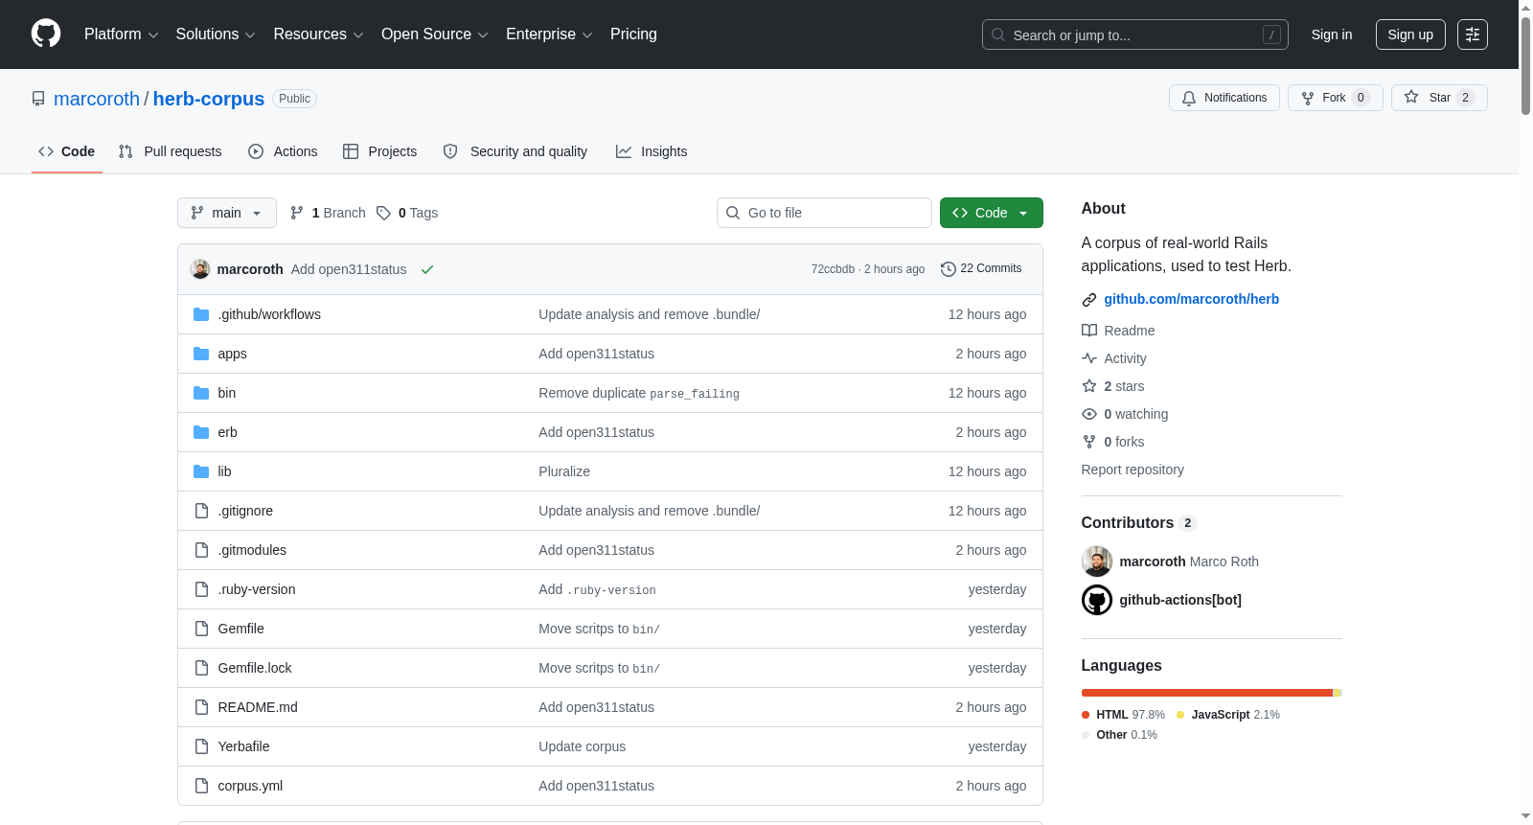The width and height of the screenshot is (1533, 825).
Task: Open the green Code dropdown button
Action: tap(992, 213)
